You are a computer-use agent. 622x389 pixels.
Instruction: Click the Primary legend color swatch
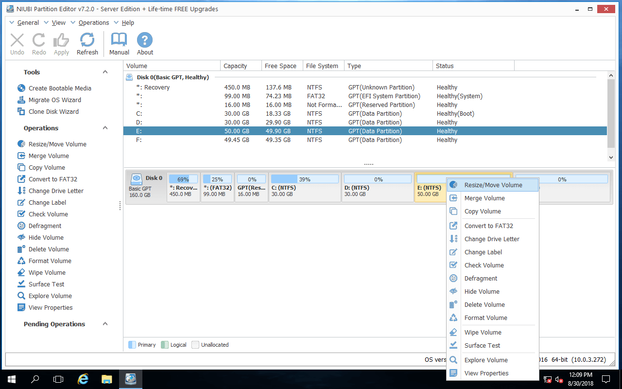click(132, 345)
